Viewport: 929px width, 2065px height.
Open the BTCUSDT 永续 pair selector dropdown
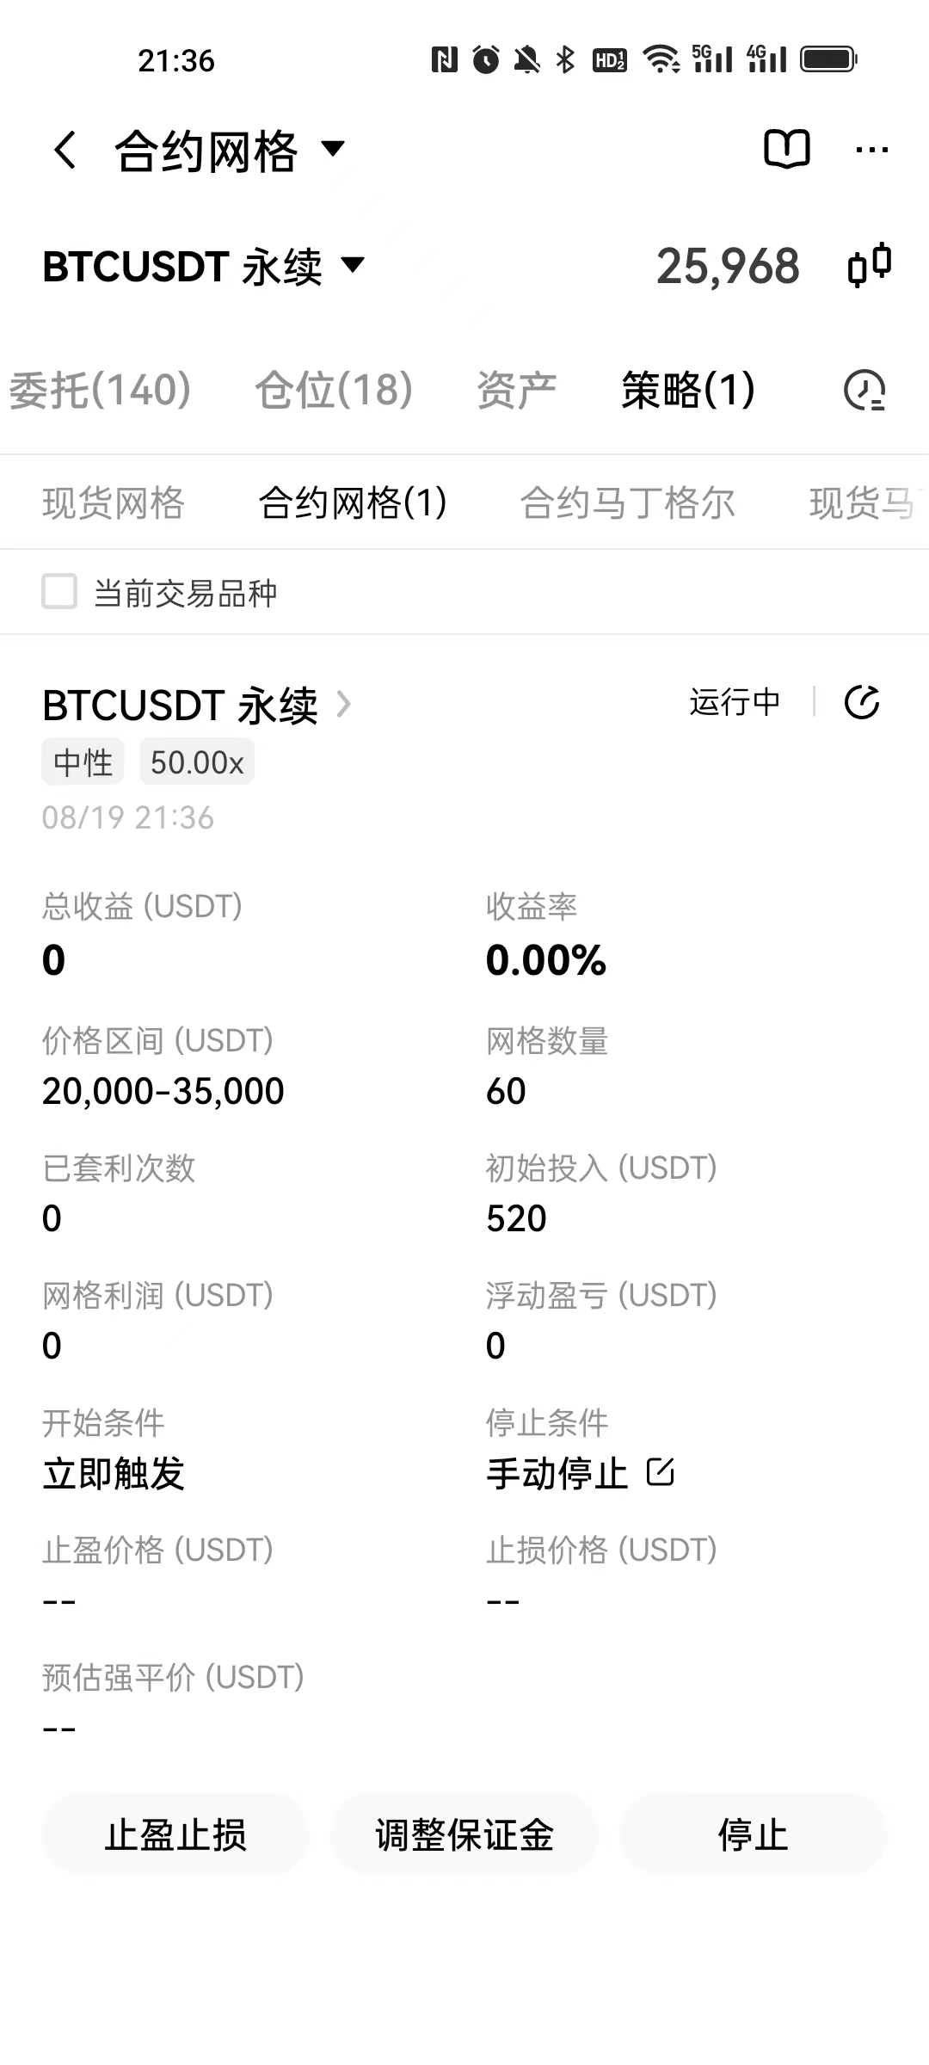[x=353, y=264]
